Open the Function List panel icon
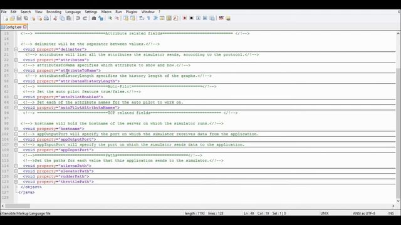The width and height of the screenshot is (401, 225). pos(175,18)
